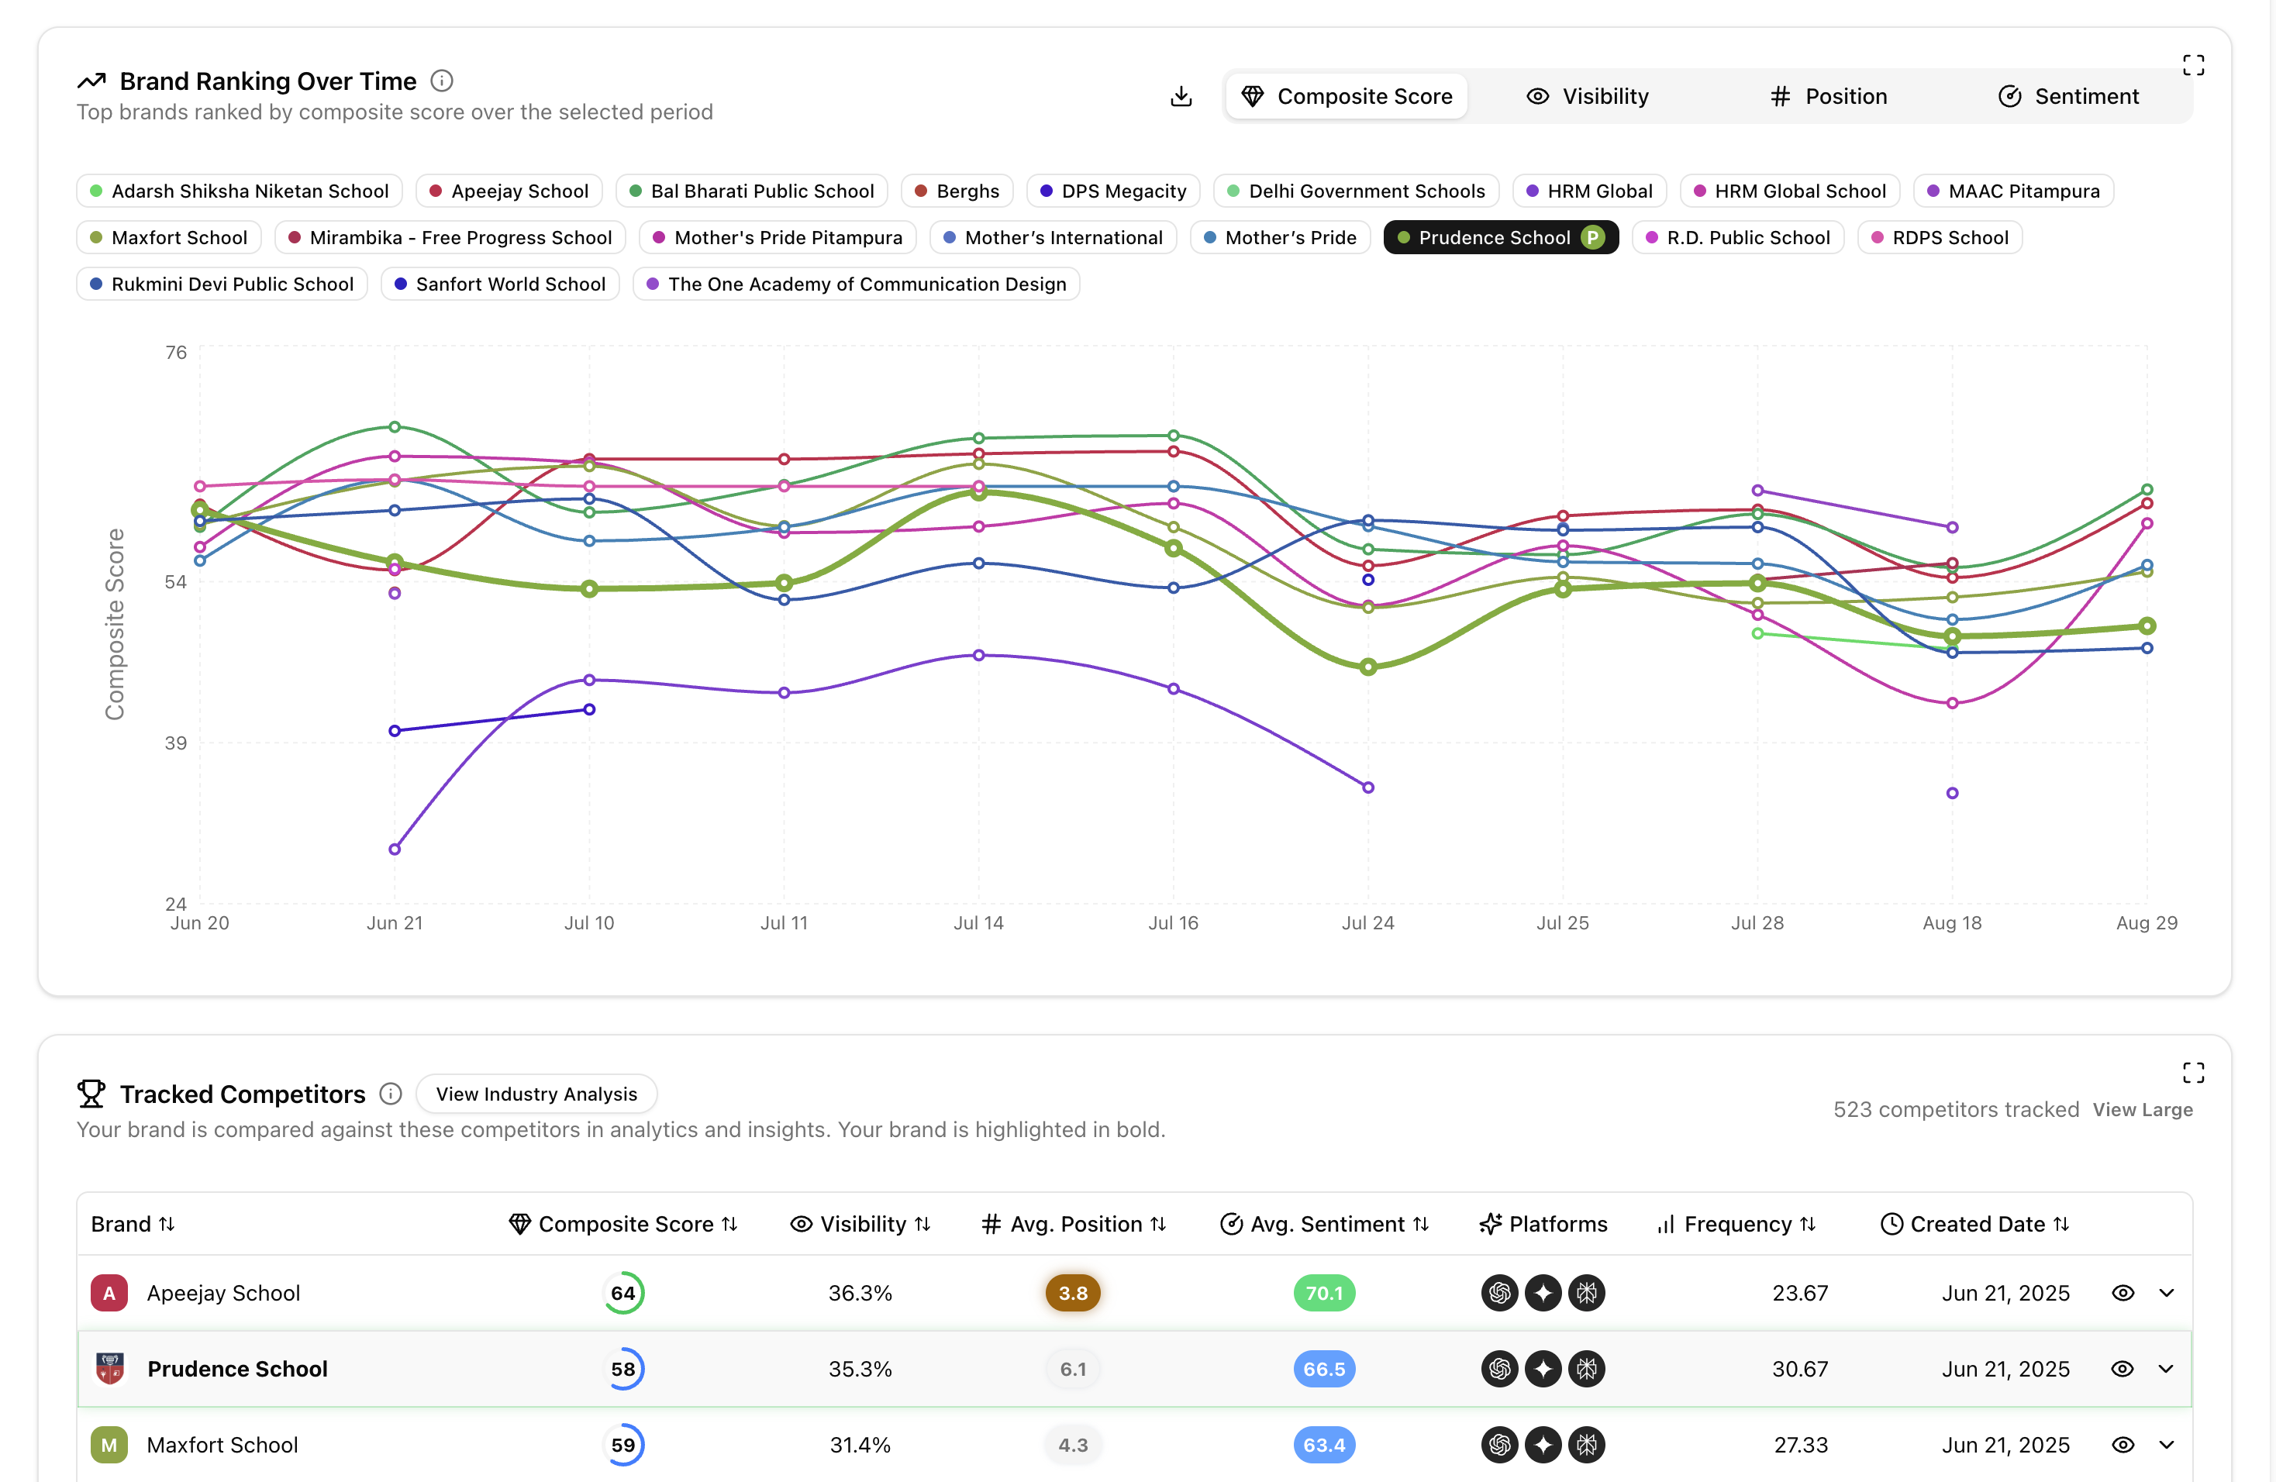Switch chart to Sentiment metric tab
This screenshot has width=2276, height=1482.
coord(2068,97)
